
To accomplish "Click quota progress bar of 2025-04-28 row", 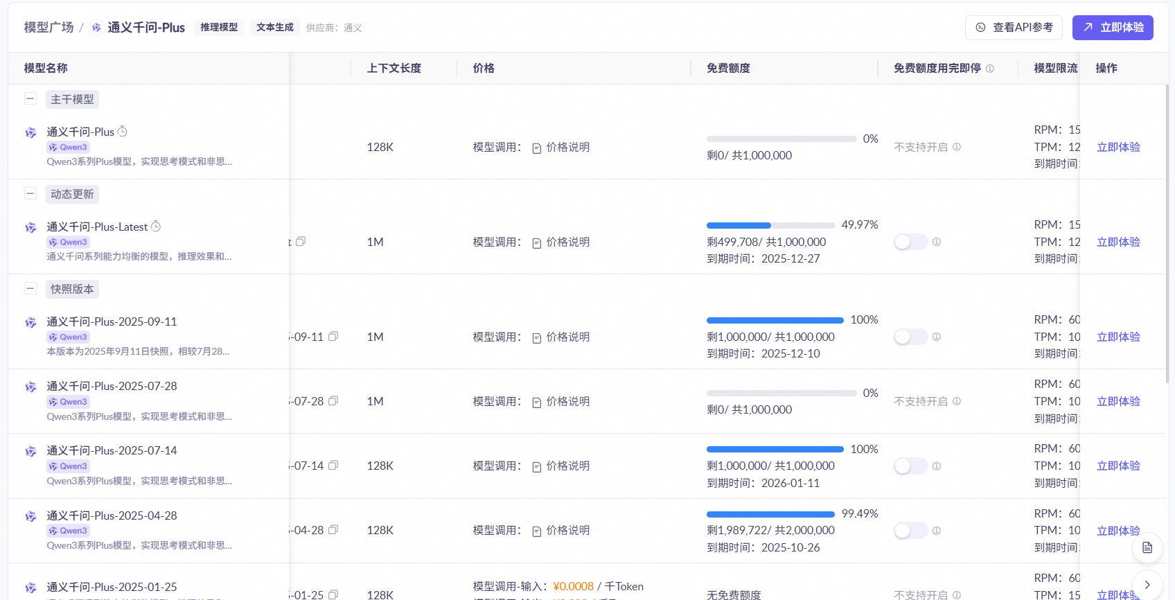I will 770,514.
